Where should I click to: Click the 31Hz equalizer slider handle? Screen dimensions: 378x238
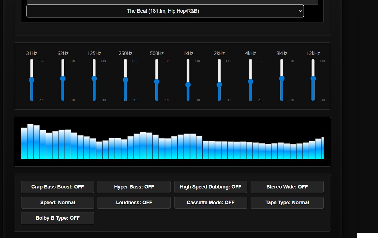tap(32, 80)
